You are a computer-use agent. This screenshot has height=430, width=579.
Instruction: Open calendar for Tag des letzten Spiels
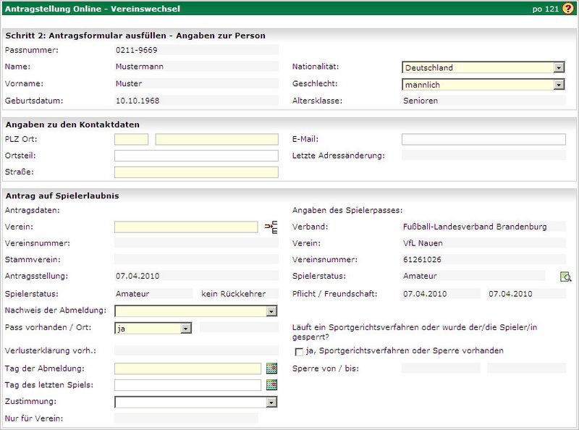(x=271, y=385)
